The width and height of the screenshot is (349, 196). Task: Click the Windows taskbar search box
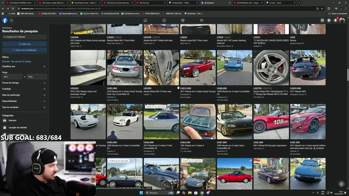pos(159,193)
